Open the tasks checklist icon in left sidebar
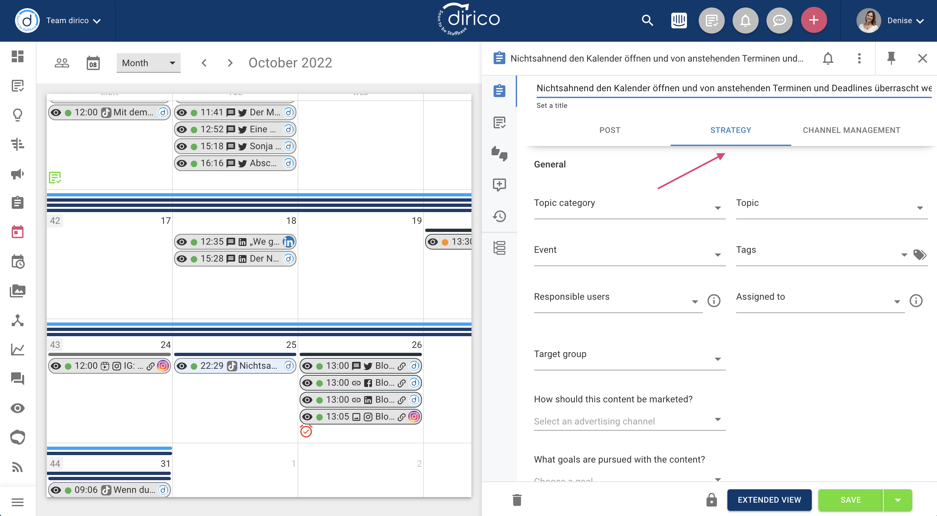This screenshot has height=516, width=937. (x=18, y=86)
